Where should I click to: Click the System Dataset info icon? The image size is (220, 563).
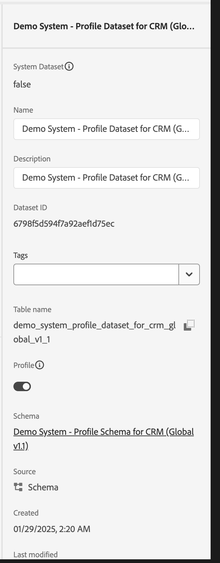point(69,67)
